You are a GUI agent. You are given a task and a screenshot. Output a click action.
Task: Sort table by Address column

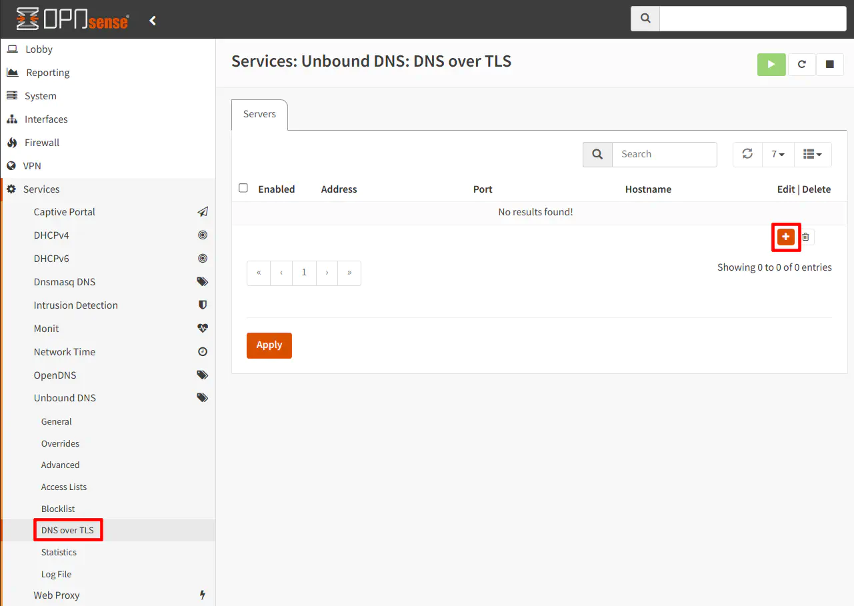tap(339, 189)
